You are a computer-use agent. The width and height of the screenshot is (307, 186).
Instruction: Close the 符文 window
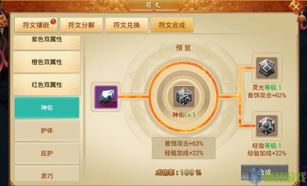pyautogui.click(x=296, y=7)
